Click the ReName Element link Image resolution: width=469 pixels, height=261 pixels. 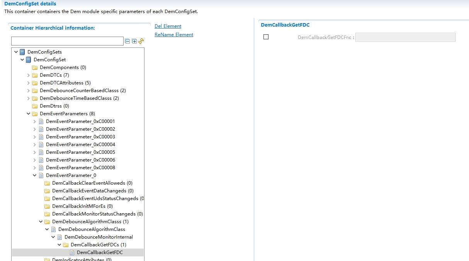[x=174, y=34]
